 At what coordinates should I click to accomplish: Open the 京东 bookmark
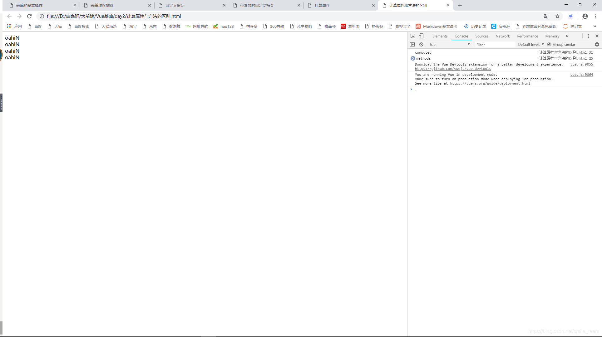tap(150, 26)
